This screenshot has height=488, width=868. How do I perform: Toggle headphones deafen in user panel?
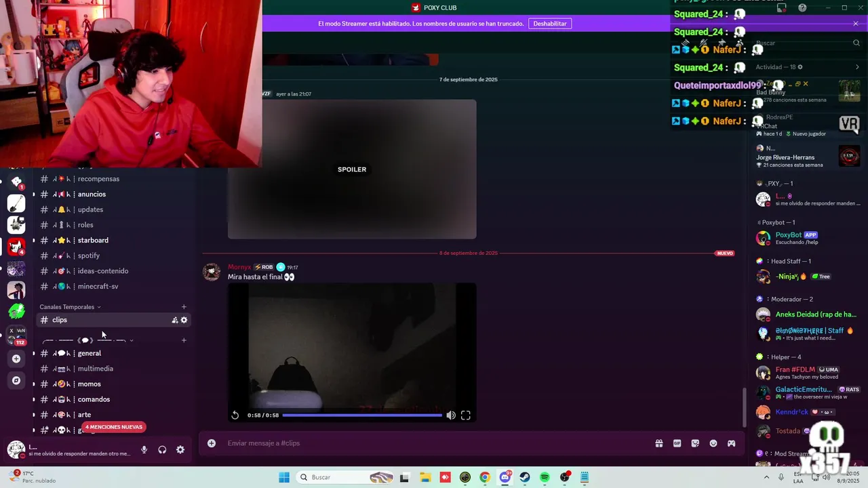[x=162, y=449]
